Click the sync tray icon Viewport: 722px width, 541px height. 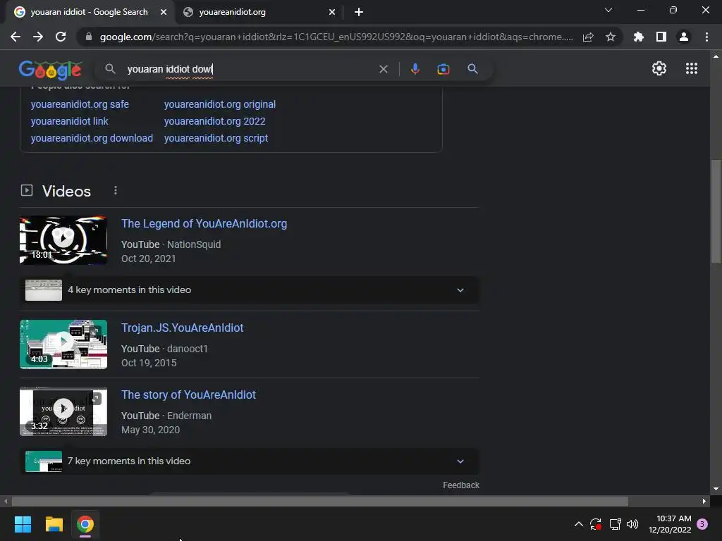596,524
